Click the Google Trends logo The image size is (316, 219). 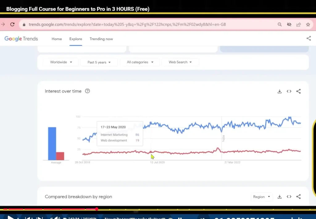[x=21, y=39]
